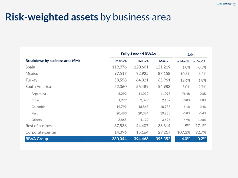Select the 'vs. Mar-24' column header
This screenshot has height=178, width=238.
click(x=183, y=61)
